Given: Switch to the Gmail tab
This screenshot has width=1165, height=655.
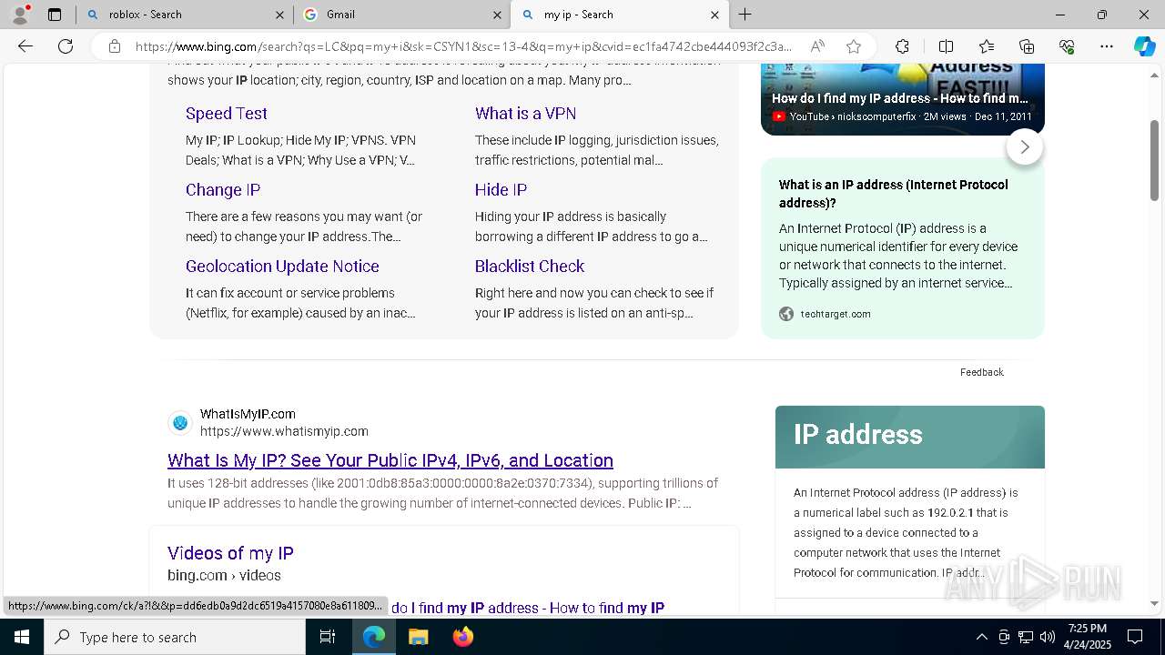Looking at the screenshot, I should click(x=402, y=15).
